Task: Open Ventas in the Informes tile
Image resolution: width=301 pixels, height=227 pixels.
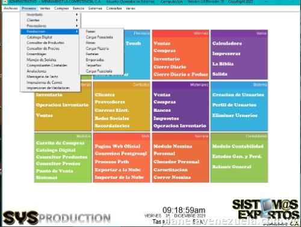Action: coord(162,43)
